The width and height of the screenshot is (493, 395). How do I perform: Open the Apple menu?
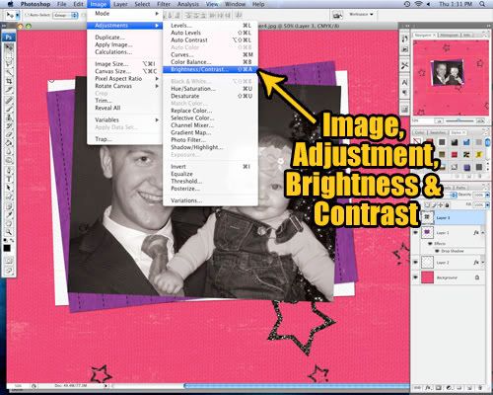tap(10, 4)
